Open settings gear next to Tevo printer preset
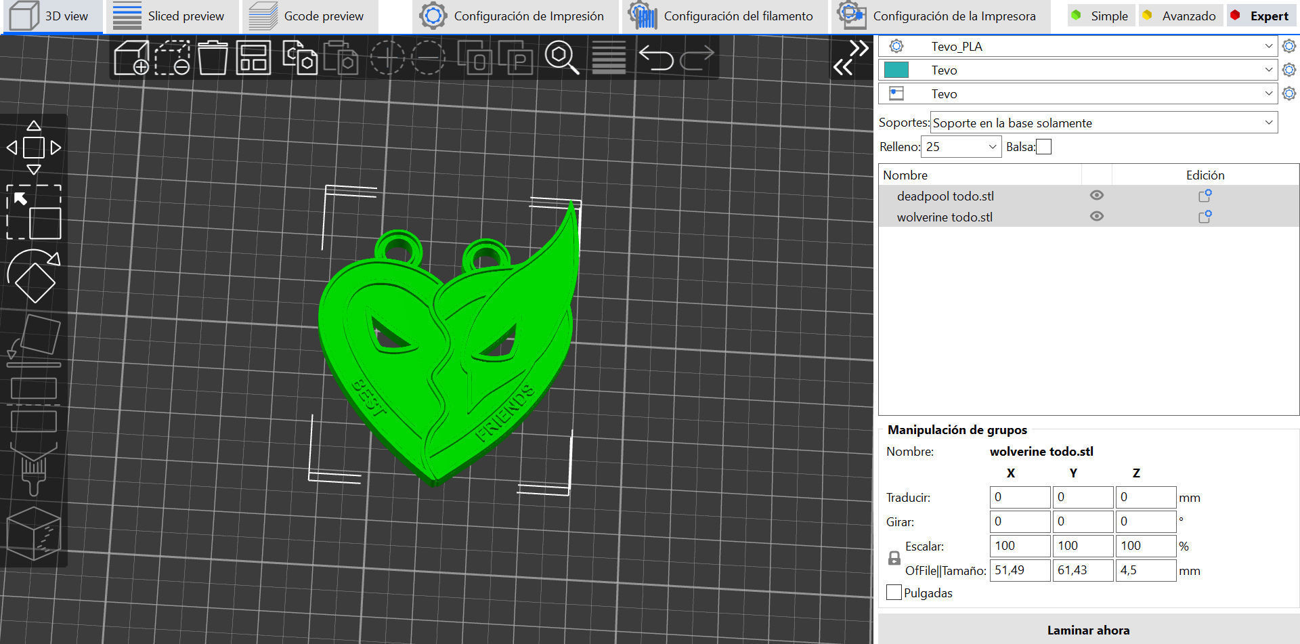The height and width of the screenshot is (644, 1300). pyautogui.click(x=1289, y=93)
